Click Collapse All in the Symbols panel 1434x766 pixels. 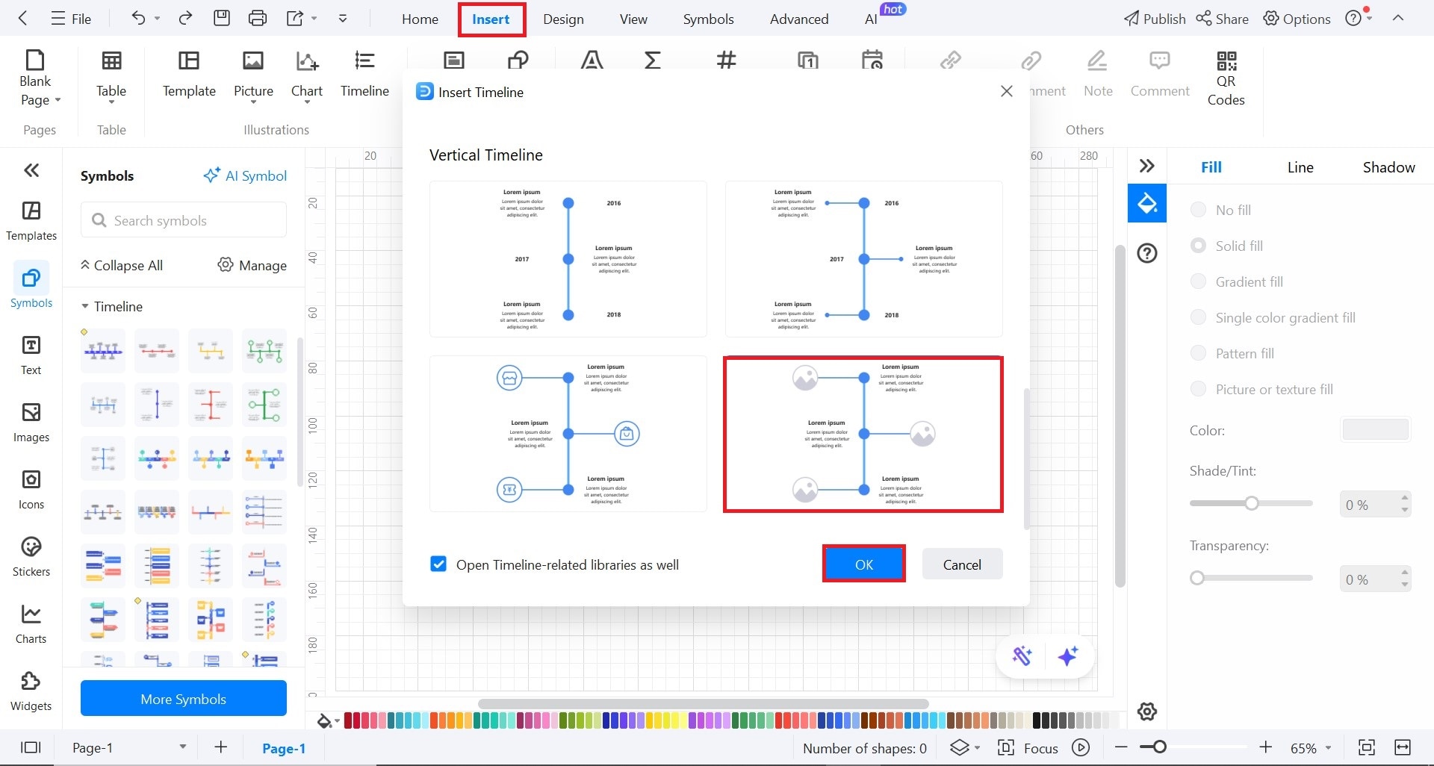point(121,265)
